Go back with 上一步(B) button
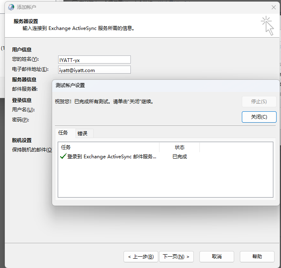The image size is (281, 268). point(141,257)
